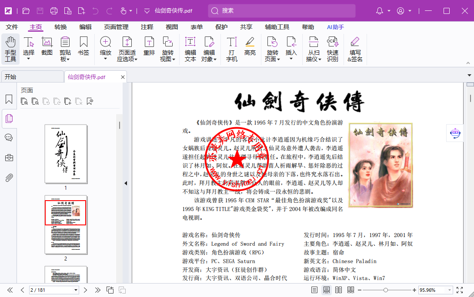This screenshot has height=297, width=474.
Task: Open Fill & Sign (填写&签名) tool
Action: [x=355, y=49]
